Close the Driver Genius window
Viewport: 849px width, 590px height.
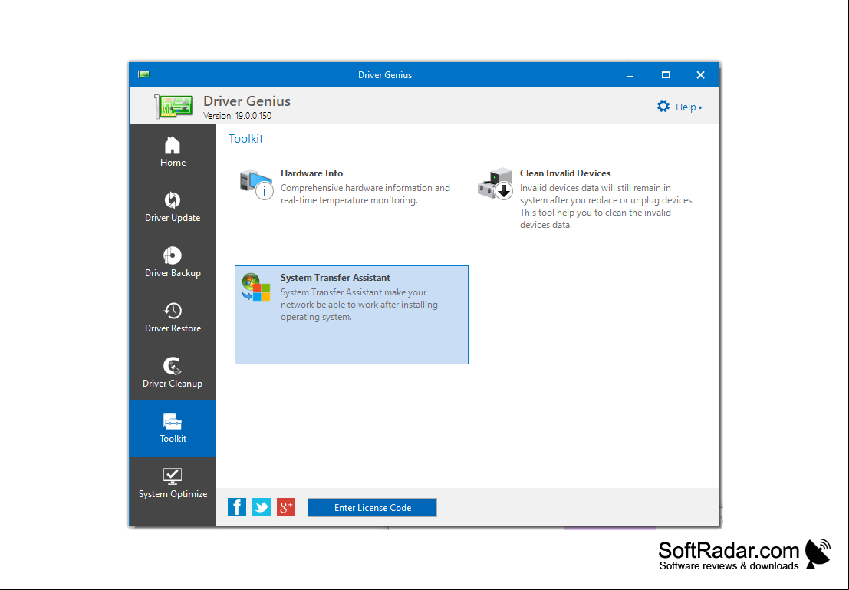(701, 74)
